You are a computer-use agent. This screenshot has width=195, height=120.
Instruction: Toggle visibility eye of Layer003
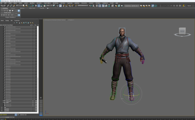click(x=2, y=111)
